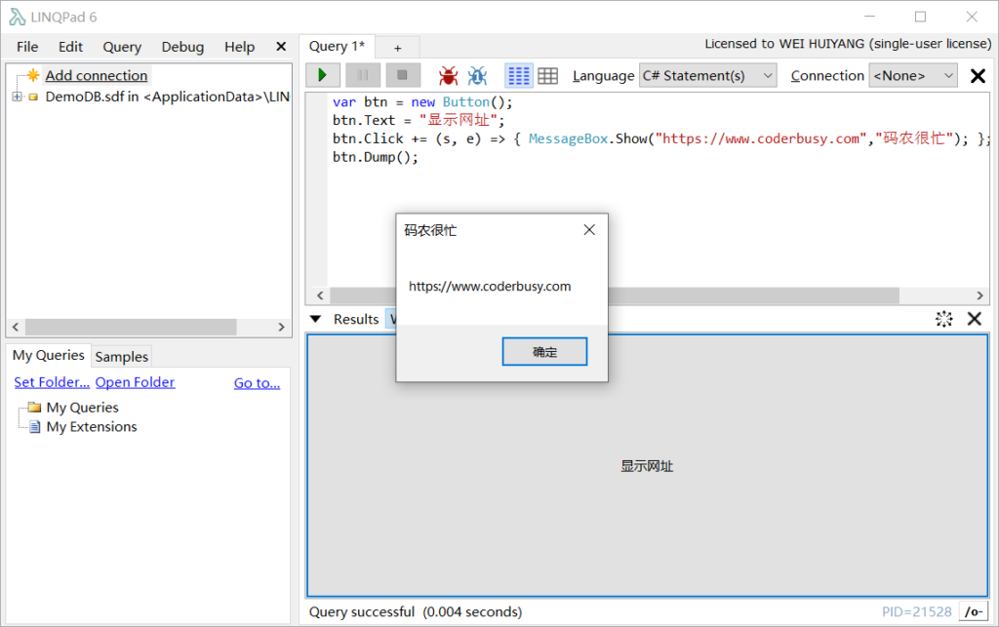Open the Query menu
999x627 pixels.
coord(122,47)
